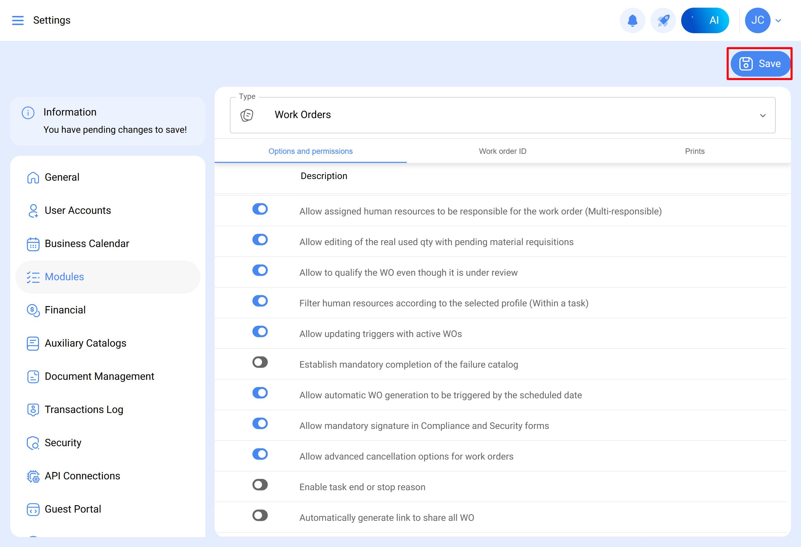Disable multi-responsible work order toggle
This screenshot has height=547, width=801.
pyautogui.click(x=260, y=209)
